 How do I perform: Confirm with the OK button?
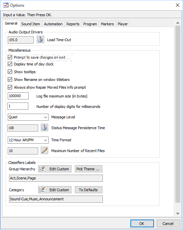click(x=142, y=223)
